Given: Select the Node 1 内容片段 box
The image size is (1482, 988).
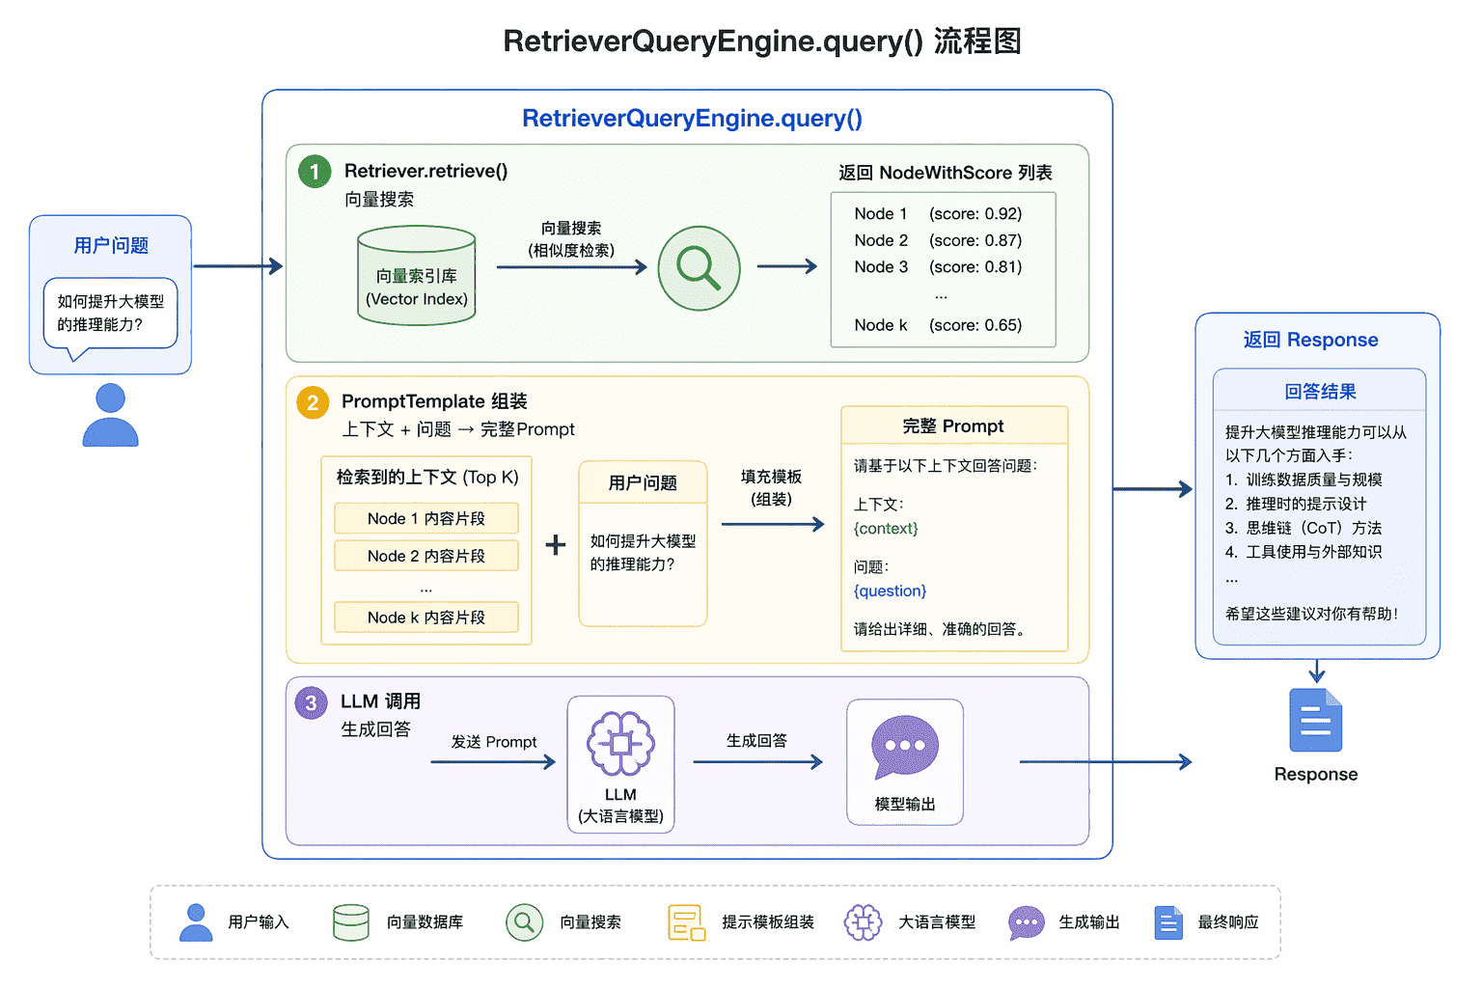Looking at the screenshot, I should click(425, 518).
